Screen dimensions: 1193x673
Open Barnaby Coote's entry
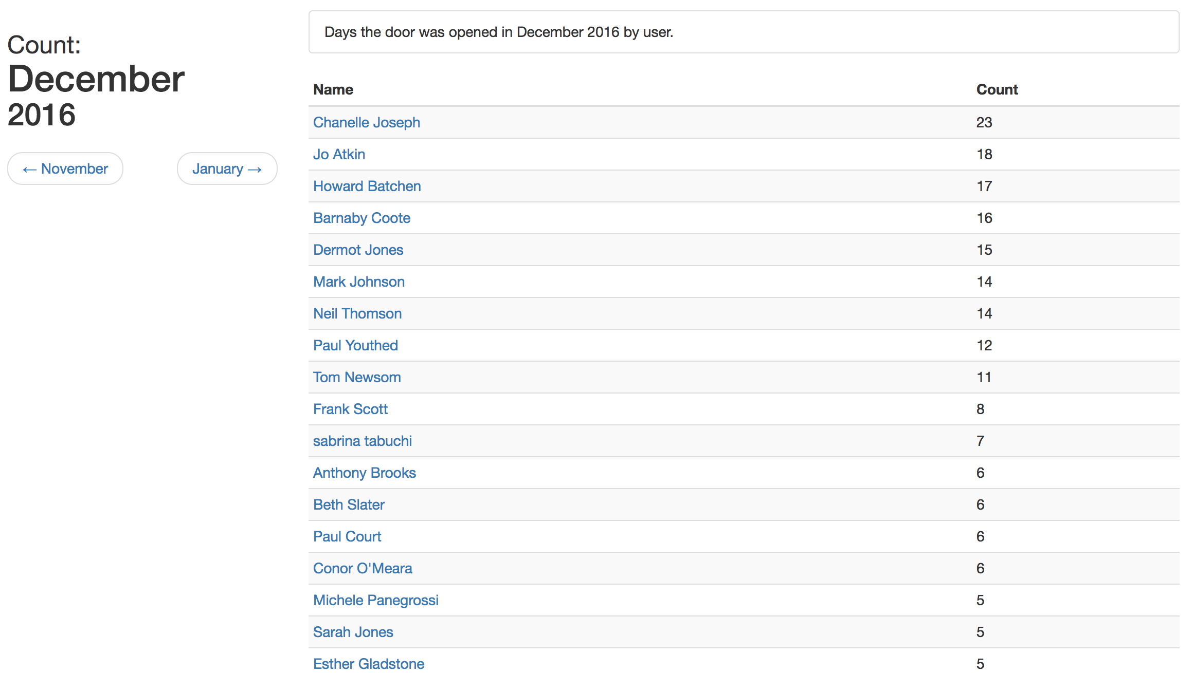pyautogui.click(x=361, y=218)
